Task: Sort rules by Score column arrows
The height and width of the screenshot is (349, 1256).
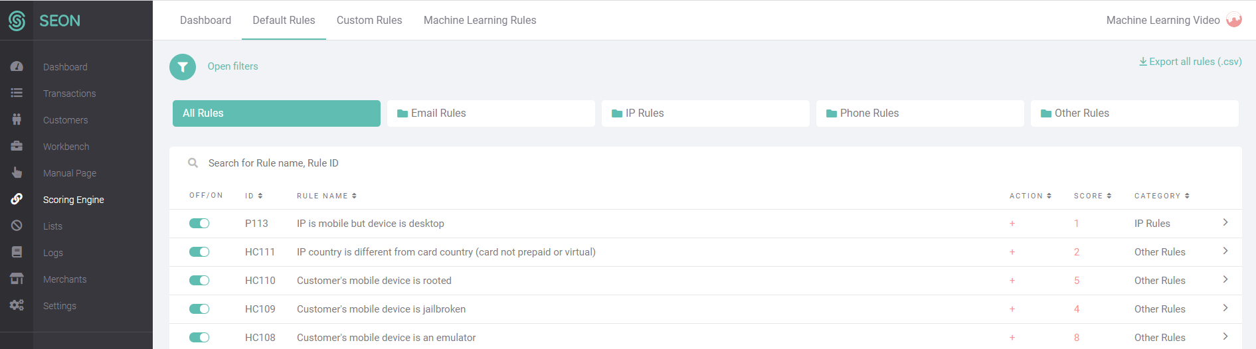Action: point(1109,196)
